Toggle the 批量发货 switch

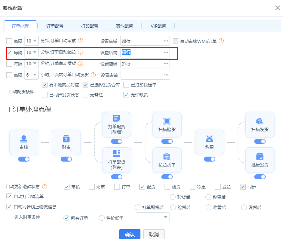[260, 177]
